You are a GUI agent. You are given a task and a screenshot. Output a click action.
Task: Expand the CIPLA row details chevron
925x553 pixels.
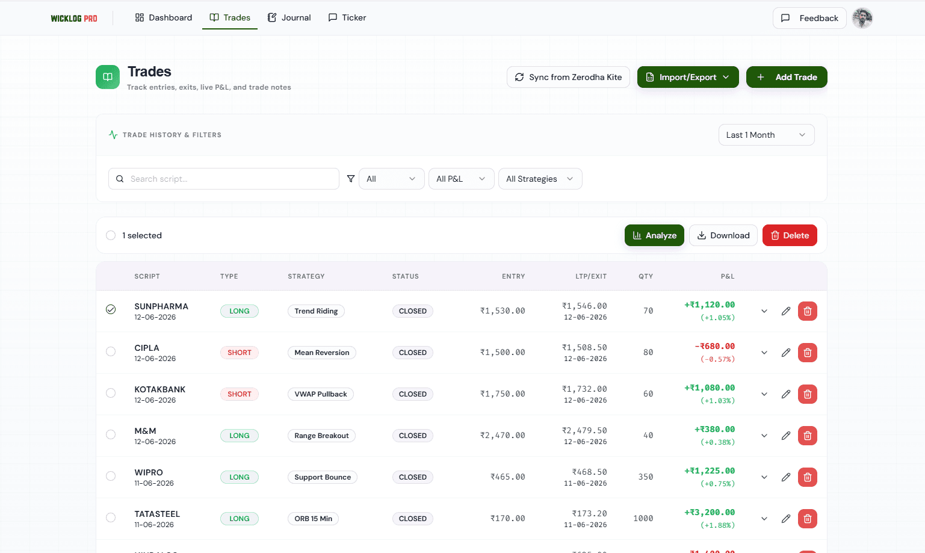tap(764, 353)
